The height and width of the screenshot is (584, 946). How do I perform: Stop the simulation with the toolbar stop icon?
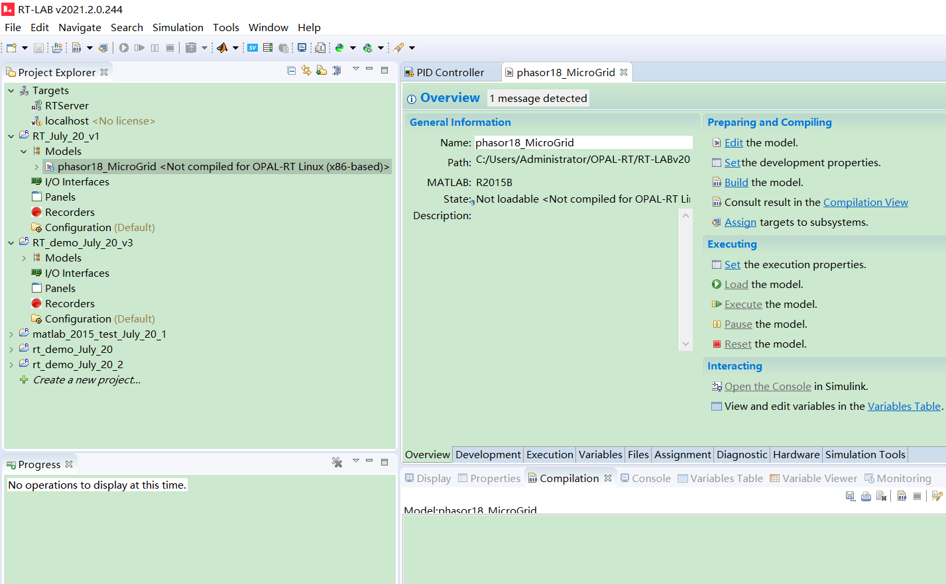[170, 47]
